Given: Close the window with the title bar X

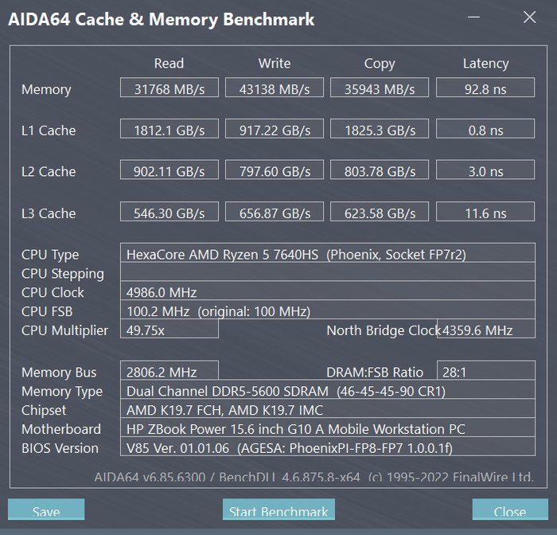Looking at the screenshot, I should click(x=530, y=18).
